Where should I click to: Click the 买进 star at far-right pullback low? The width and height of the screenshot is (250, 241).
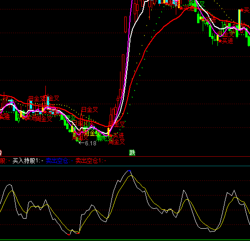pos(226,41)
